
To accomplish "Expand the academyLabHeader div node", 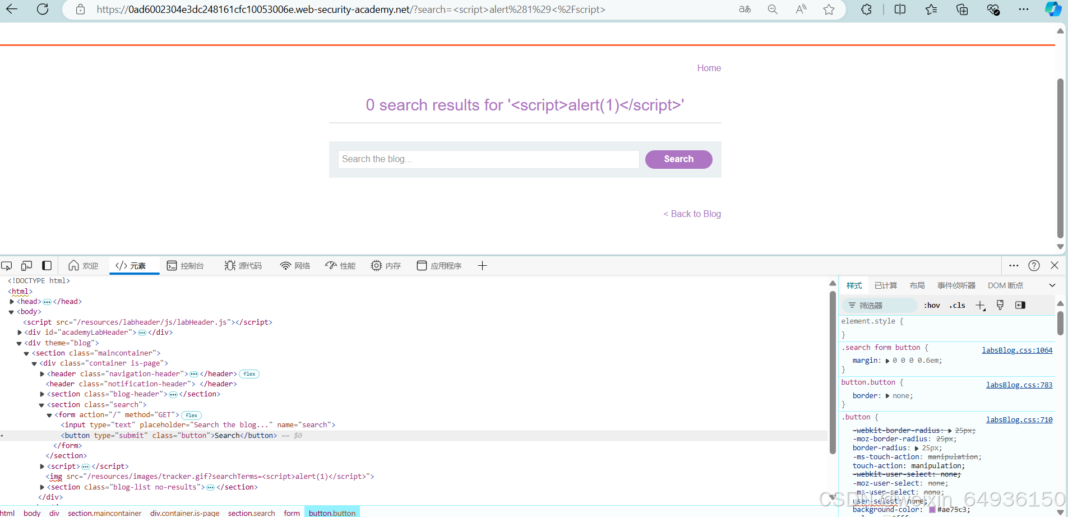I will click(x=20, y=333).
